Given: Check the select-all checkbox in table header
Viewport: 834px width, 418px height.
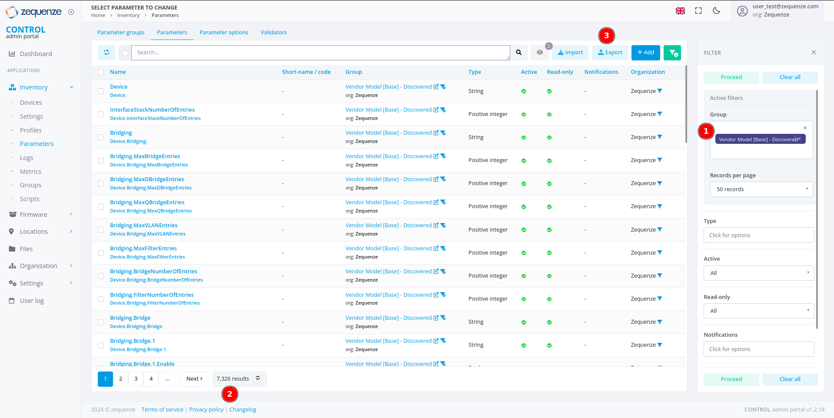Looking at the screenshot, I should coord(101,72).
